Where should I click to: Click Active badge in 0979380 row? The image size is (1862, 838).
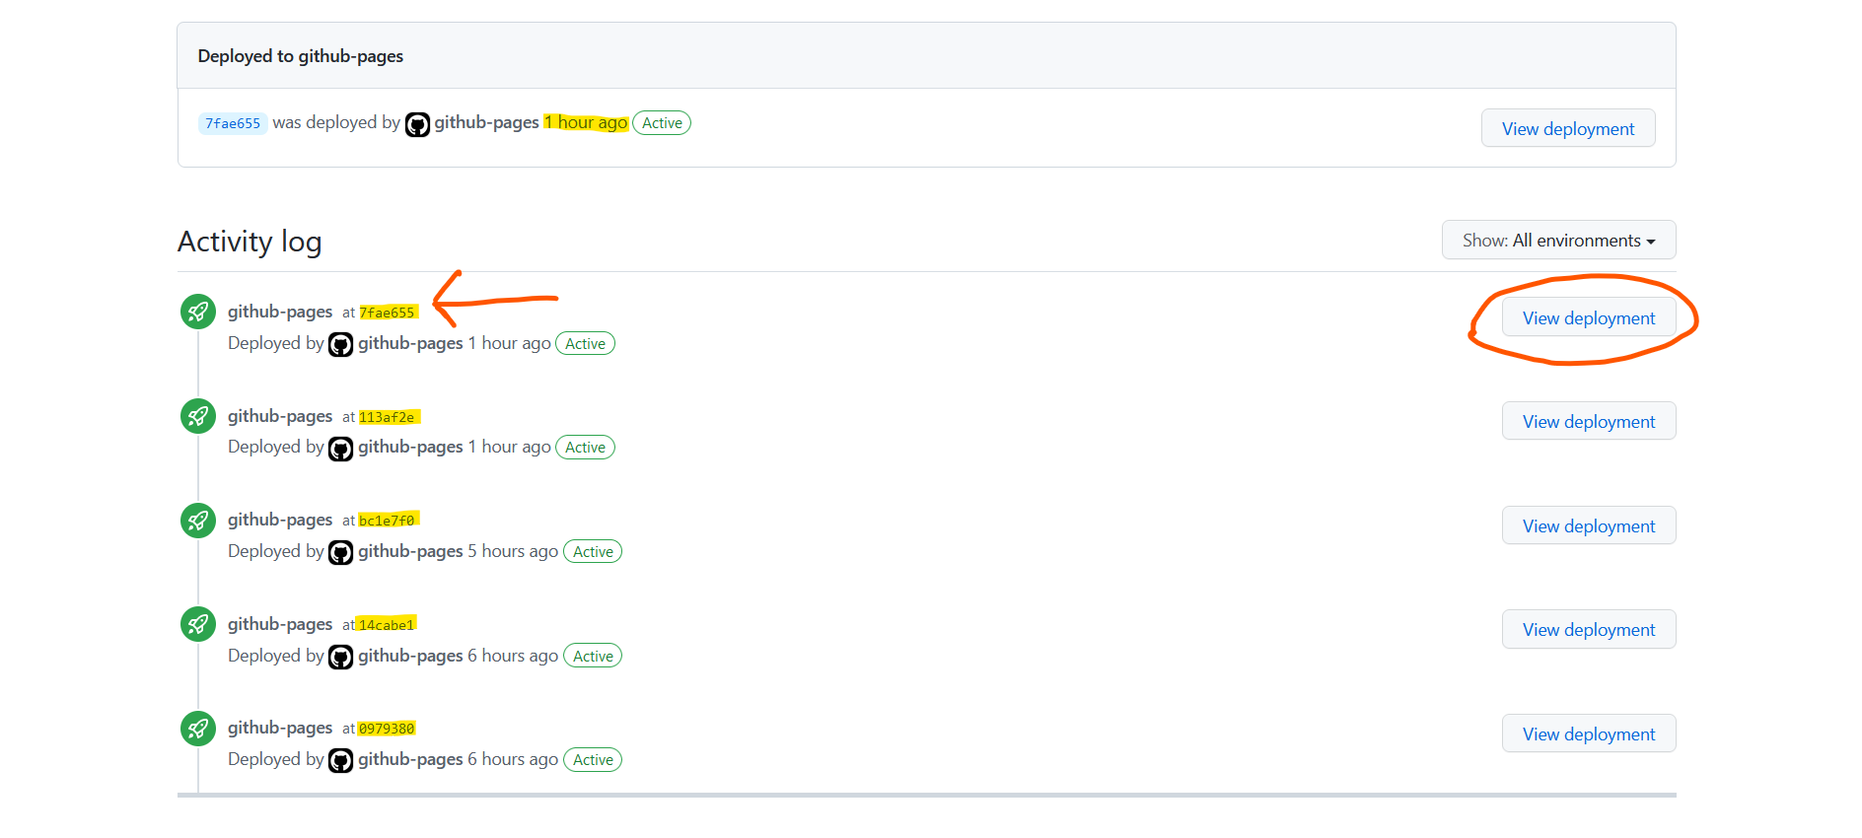coord(593,760)
